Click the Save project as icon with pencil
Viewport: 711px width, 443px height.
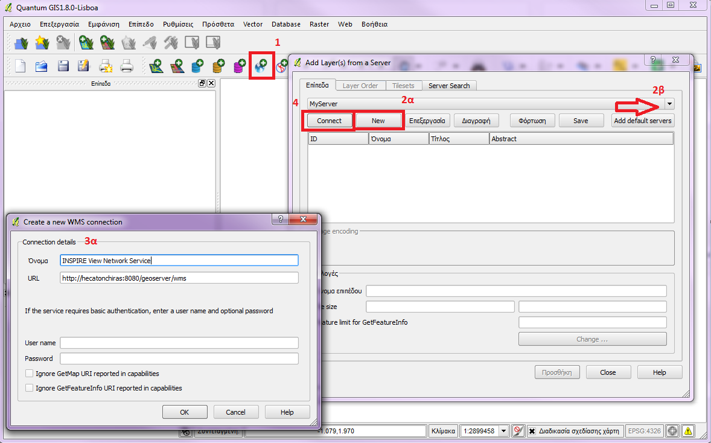point(84,66)
